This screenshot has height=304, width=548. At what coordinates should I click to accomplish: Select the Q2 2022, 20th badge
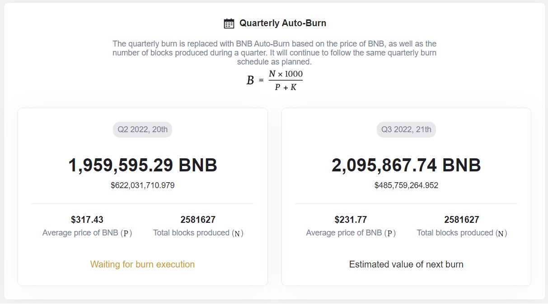(x=142, y=129)
